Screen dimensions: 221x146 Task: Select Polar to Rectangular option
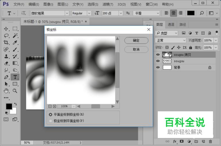(x=50, y=121)
